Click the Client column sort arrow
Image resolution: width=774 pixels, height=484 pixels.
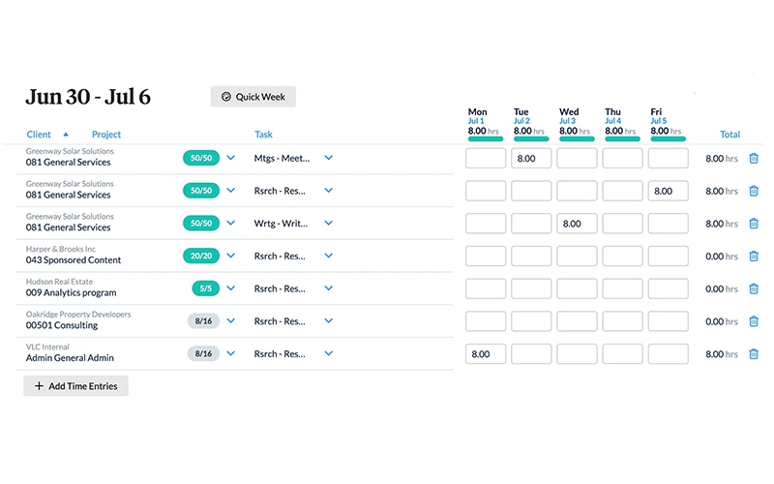[x=66, y=135]
